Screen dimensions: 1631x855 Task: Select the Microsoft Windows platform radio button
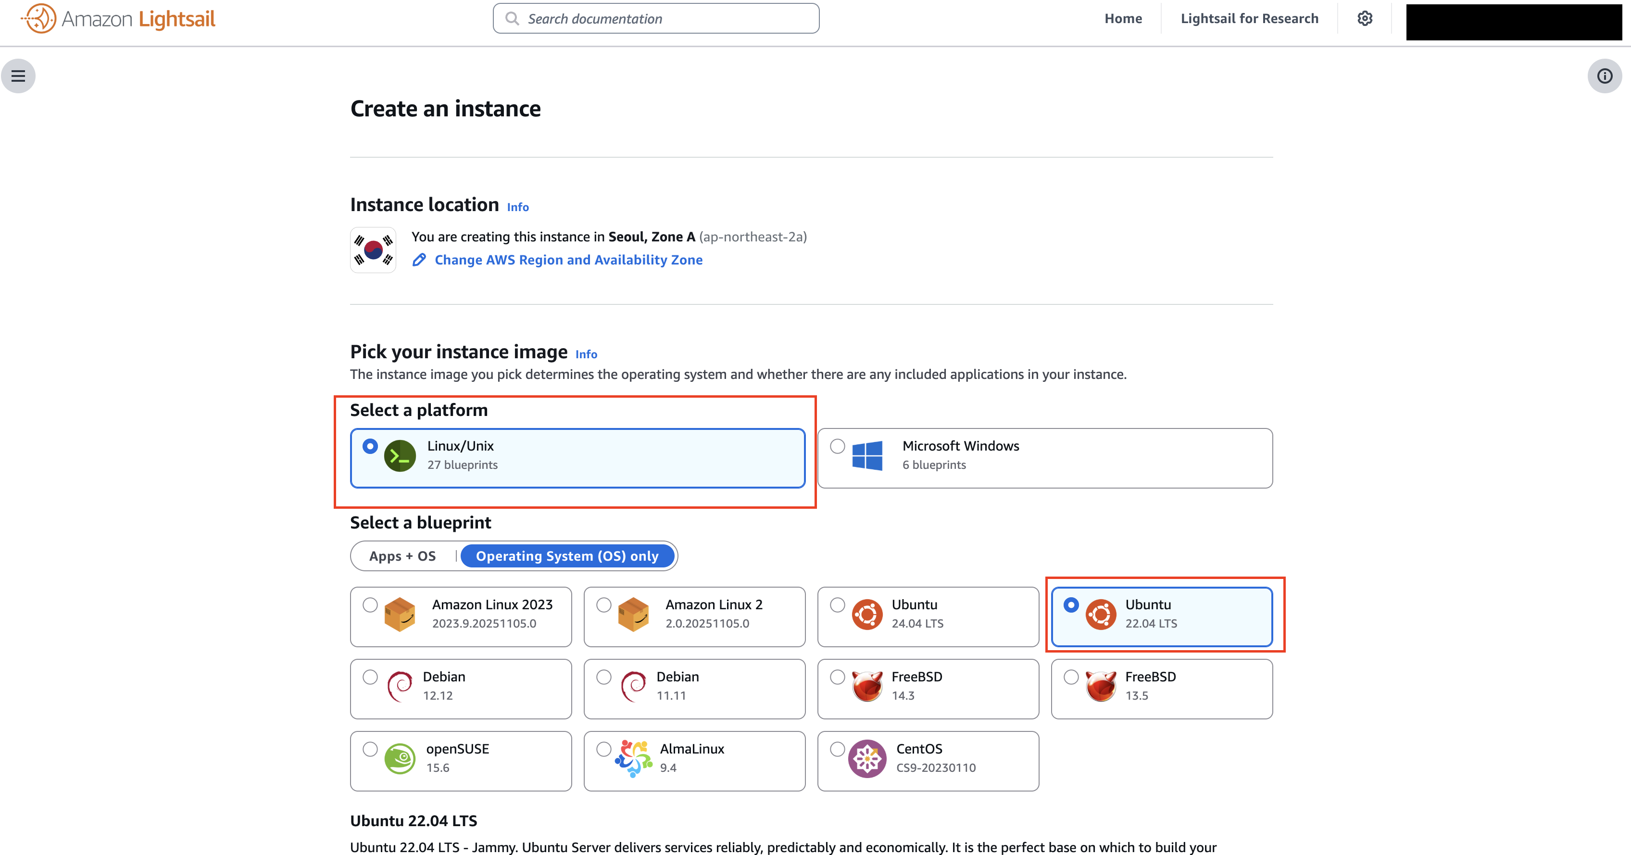coord(838,447)
